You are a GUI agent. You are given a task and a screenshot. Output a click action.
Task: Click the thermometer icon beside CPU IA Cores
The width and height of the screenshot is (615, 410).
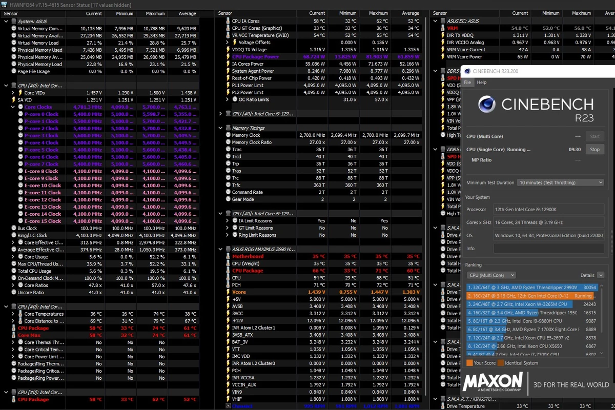pos(228,21)
